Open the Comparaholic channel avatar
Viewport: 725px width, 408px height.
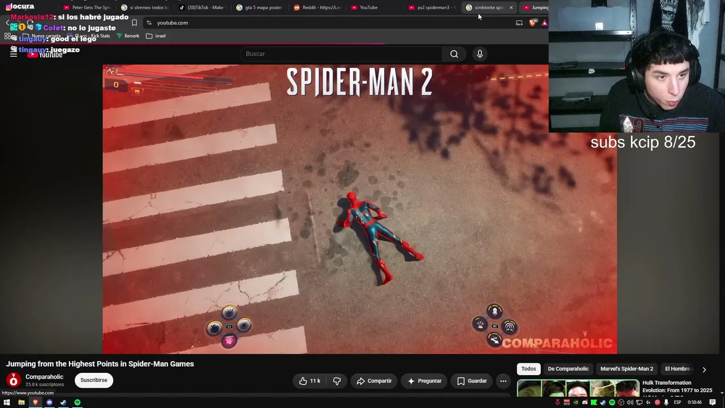click(x=14, y=380)
